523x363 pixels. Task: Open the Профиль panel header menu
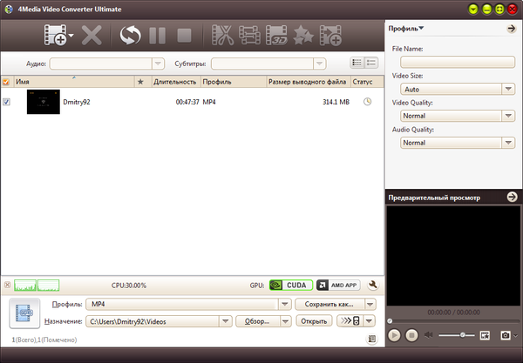coord(406,29)
